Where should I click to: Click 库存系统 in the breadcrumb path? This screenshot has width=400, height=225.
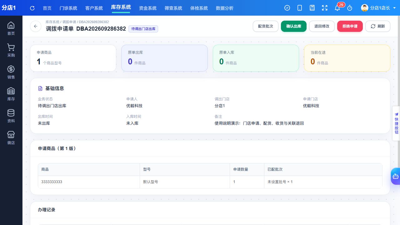point(52,22)
